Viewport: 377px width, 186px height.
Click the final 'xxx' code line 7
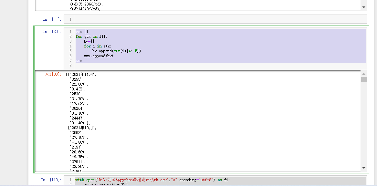coord(79,61)
